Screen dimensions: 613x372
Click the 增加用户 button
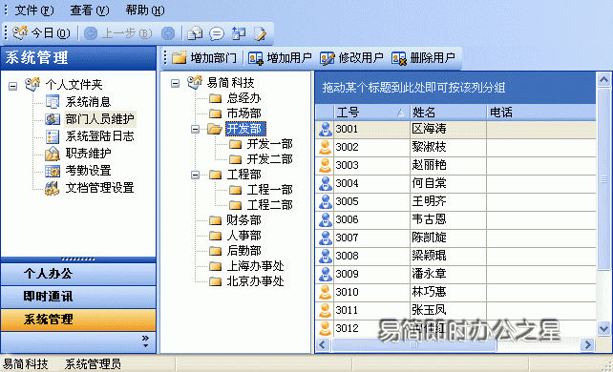pos(281,58)
